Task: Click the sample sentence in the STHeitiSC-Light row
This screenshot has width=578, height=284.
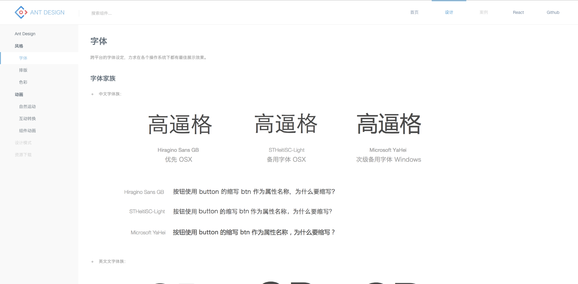Action: 253,211
